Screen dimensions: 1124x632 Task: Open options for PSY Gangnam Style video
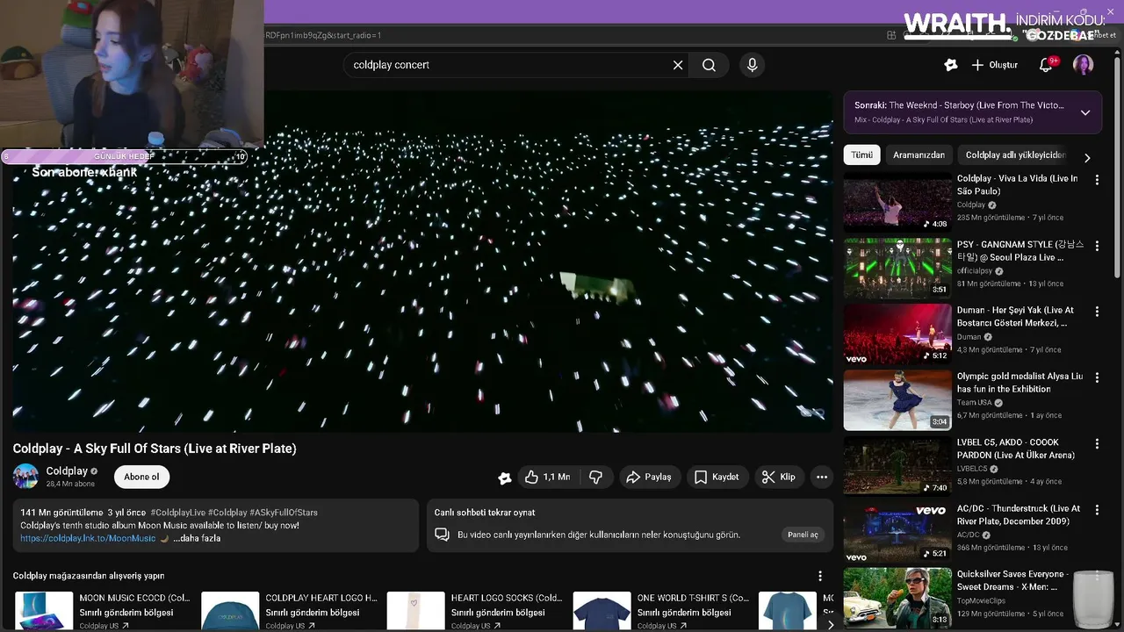click(x=1097, y=246)
